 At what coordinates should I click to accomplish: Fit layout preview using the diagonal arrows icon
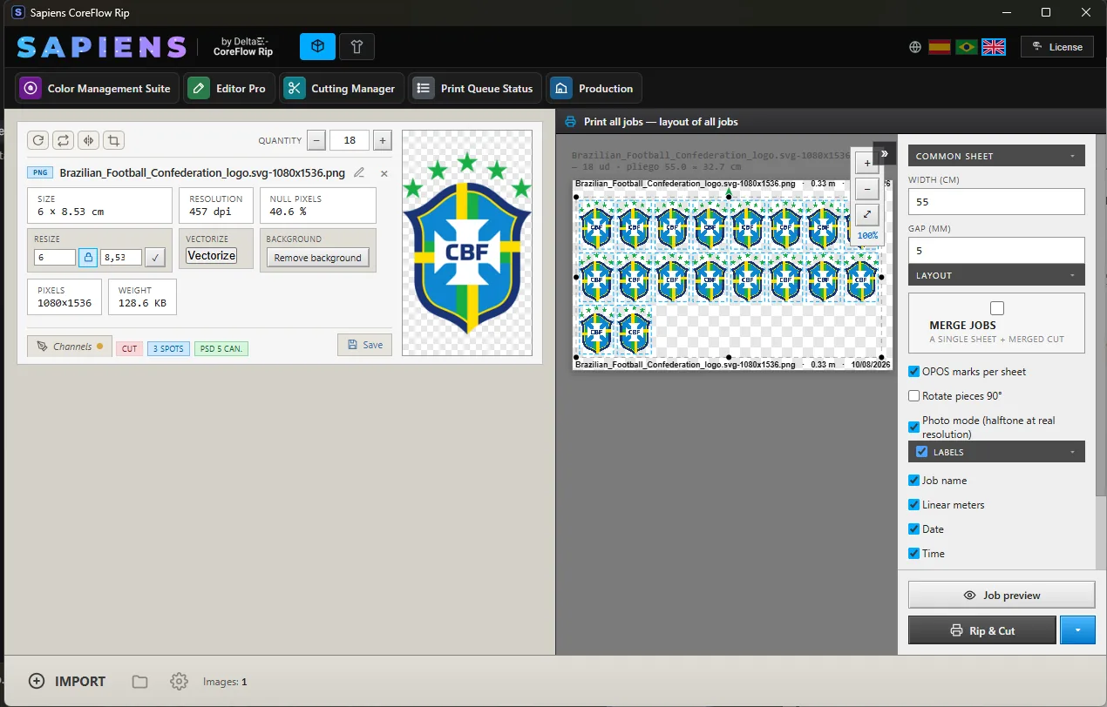866,215
